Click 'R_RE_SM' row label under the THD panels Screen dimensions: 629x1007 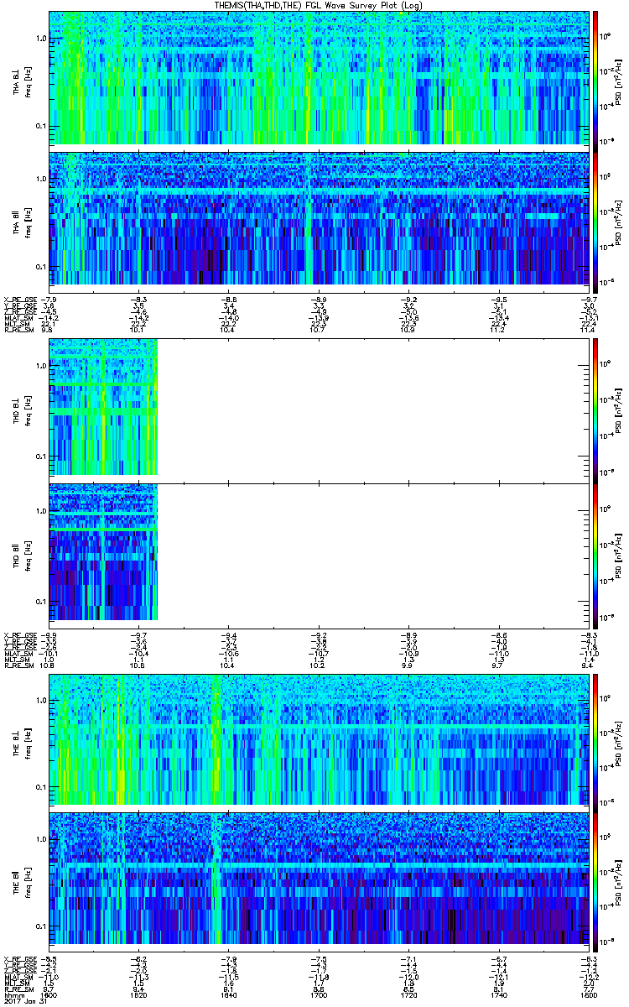18,665
